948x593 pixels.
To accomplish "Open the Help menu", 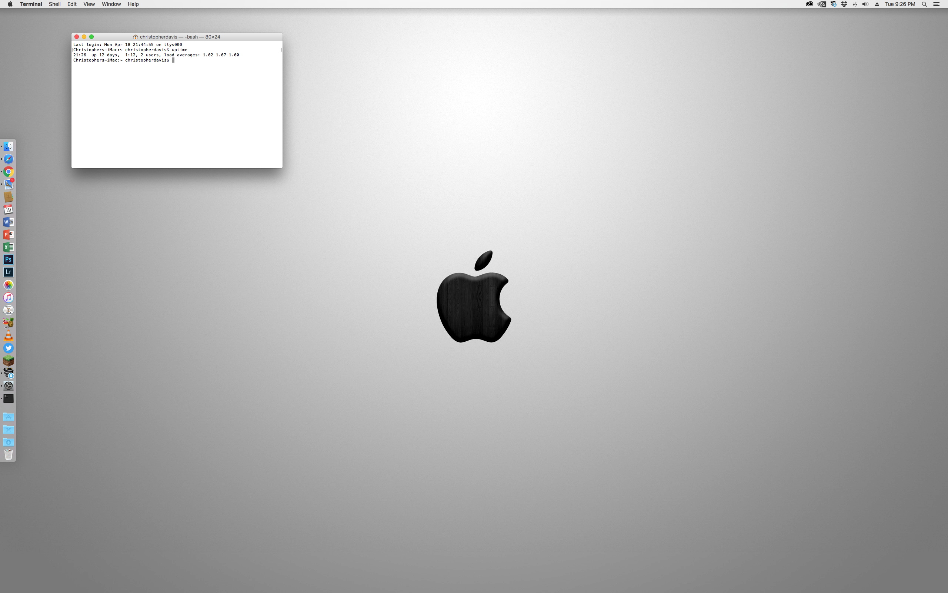I will (x=133, y=4).
